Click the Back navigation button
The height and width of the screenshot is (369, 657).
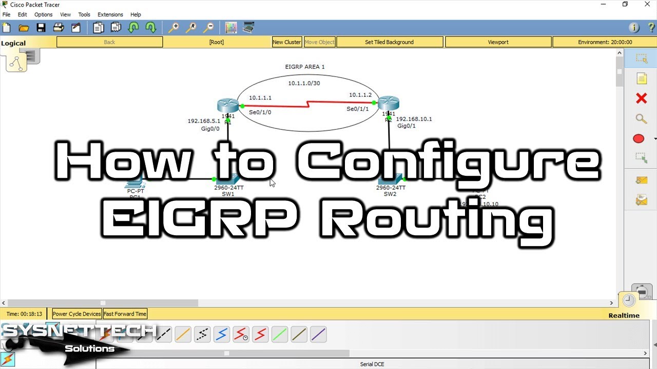109,42
